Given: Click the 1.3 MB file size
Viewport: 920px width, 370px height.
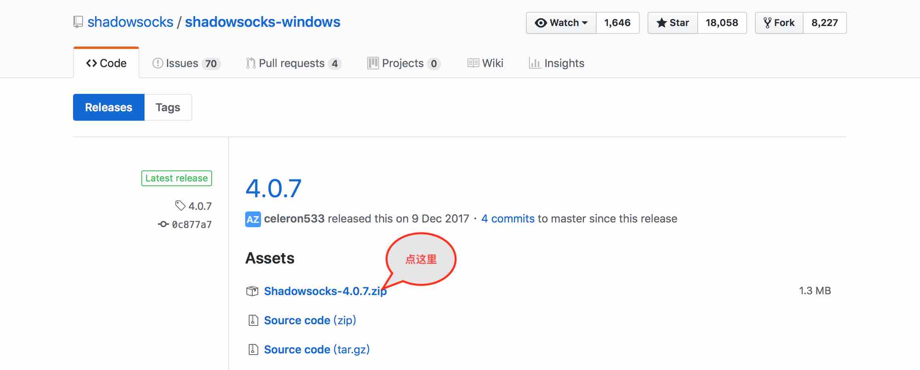Looking at the screenshot, I should click(815, 291).
